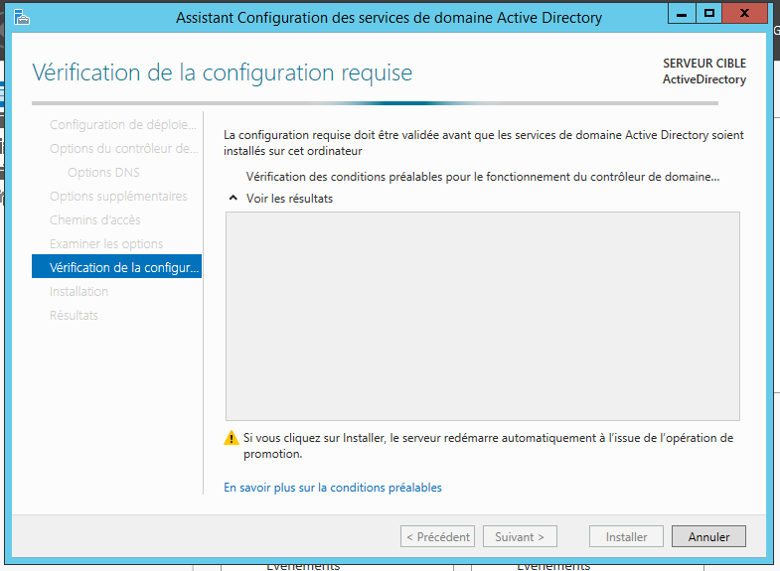Click the Suivant > button
Screen dimensions: 780x571
[520, 536]
